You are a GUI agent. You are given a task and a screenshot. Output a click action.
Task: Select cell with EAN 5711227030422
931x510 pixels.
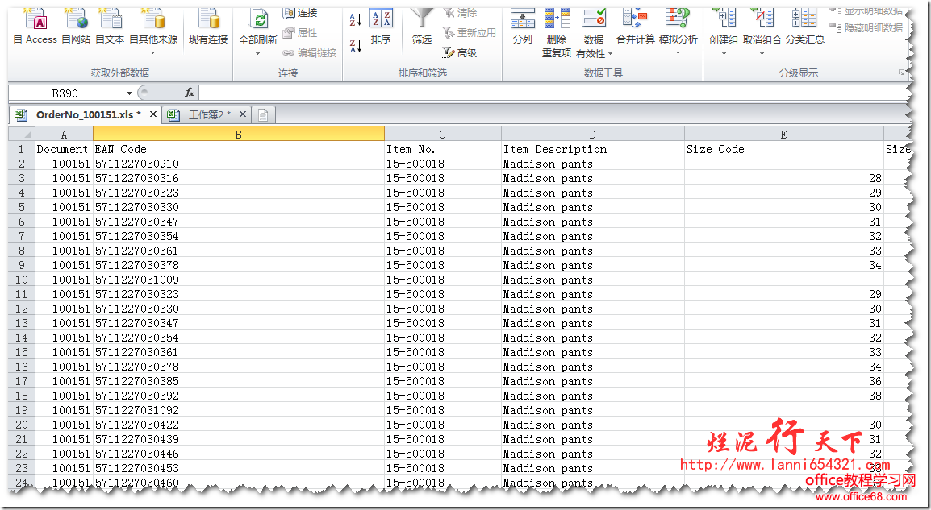(239, 425)
